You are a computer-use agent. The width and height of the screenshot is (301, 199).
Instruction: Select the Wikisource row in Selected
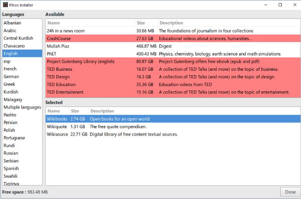tap(173, 134)
